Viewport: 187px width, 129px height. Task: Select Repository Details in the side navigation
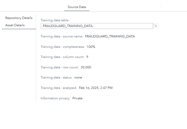[x=19, y=18]
